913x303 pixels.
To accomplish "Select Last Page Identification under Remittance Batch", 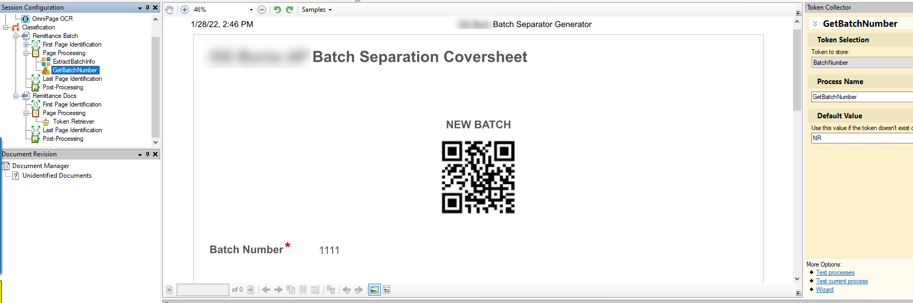I will coord(72,79).
